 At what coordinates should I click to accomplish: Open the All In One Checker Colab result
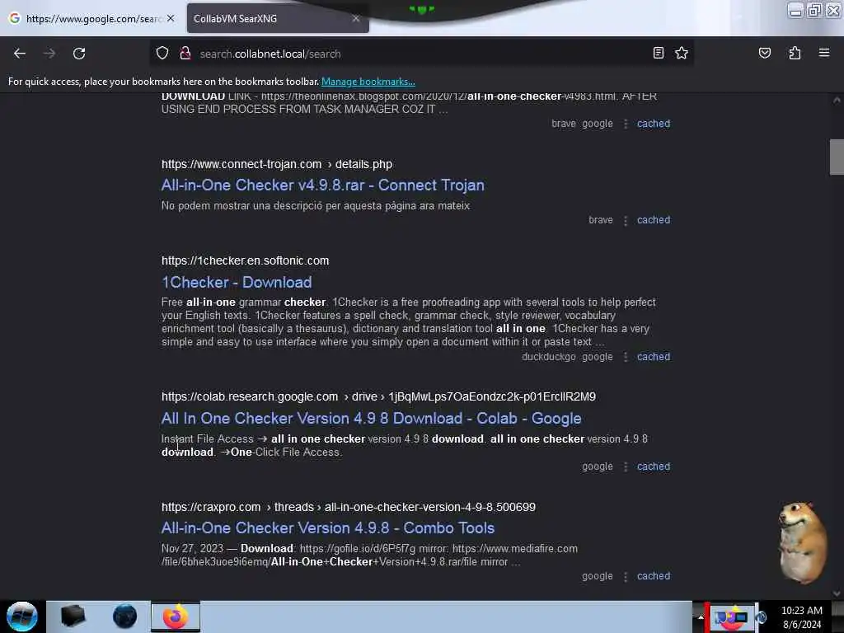[x=372, y=418]
